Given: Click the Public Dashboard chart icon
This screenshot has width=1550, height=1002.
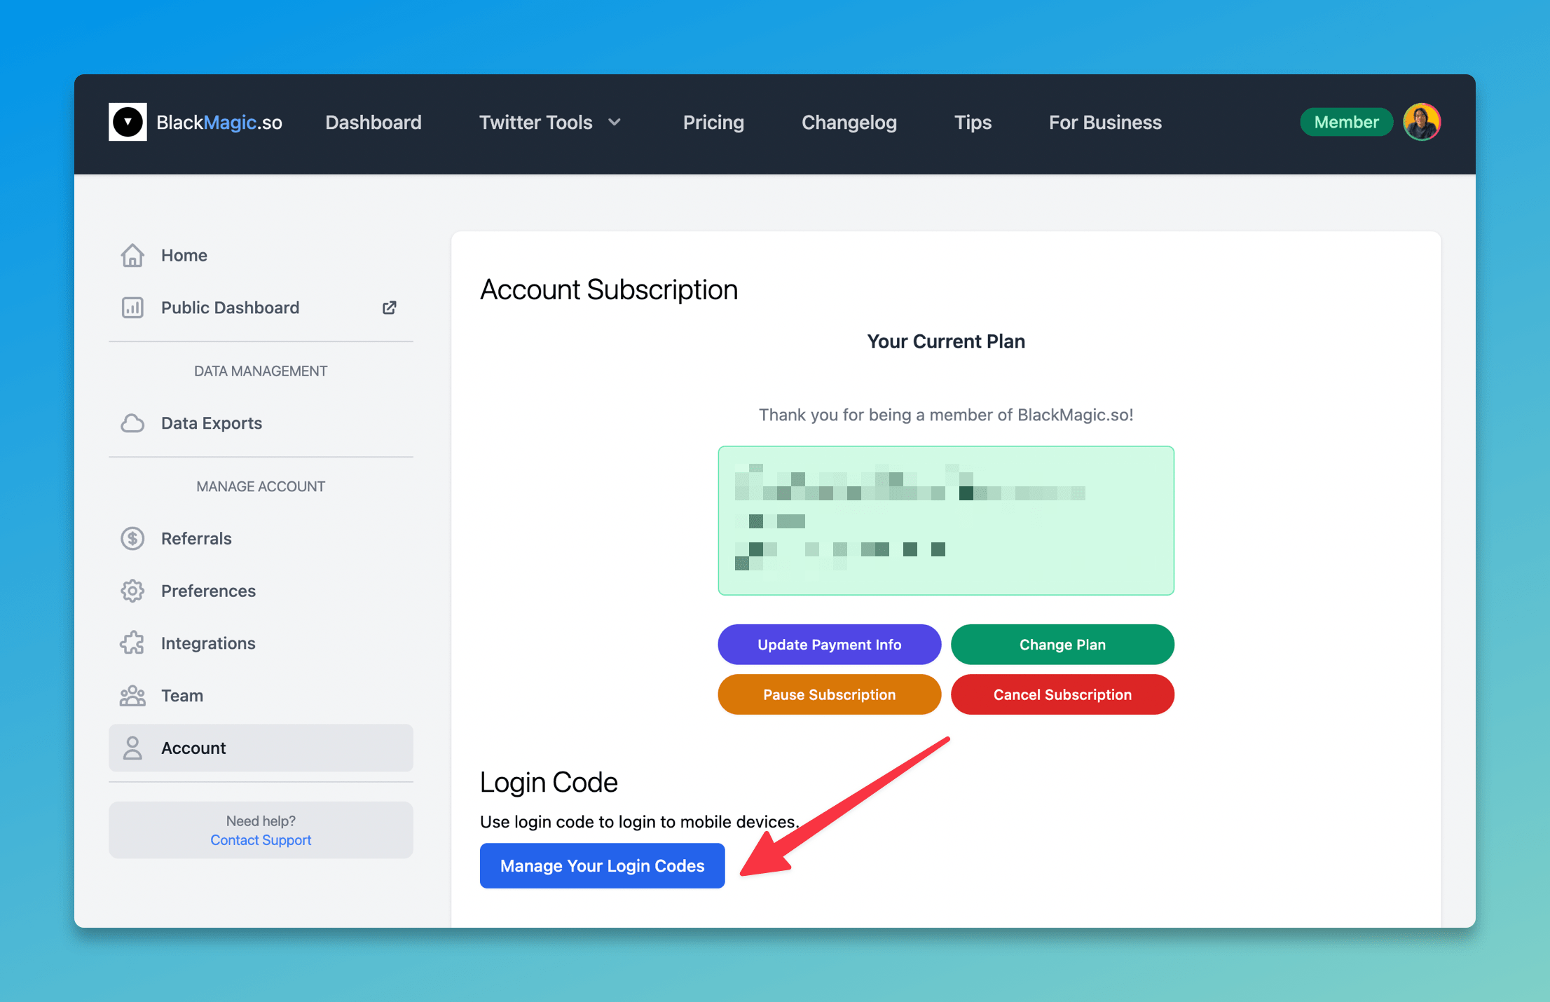Looking at the screenshot, I should (132, 308).
